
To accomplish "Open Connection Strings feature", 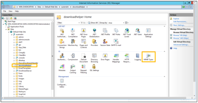I will (62, 44).
